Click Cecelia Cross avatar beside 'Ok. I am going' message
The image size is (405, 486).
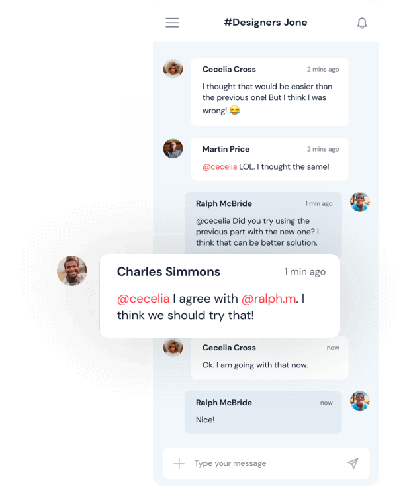pos(173,347)
